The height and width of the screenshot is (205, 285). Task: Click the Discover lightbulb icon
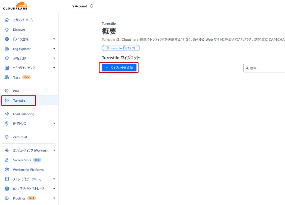pyautogui.click(x=7, y=30)
